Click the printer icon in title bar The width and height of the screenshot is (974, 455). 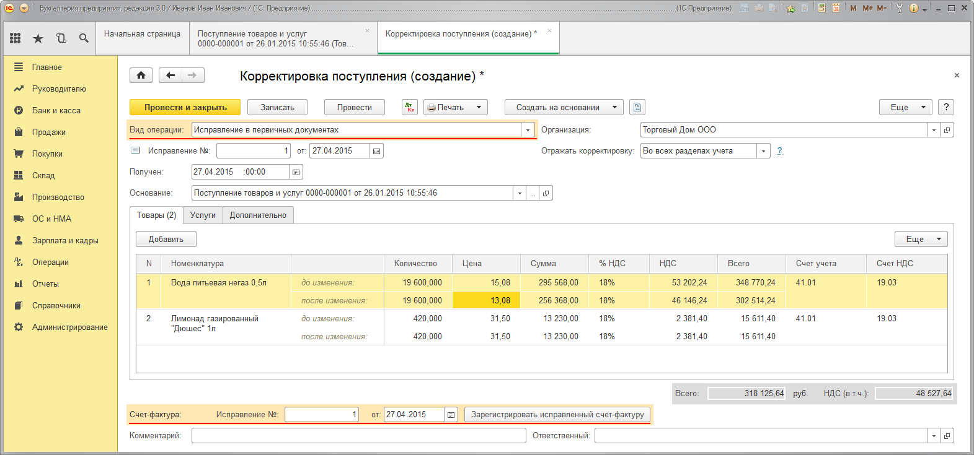pyautogui.click(x=759, y=8)
